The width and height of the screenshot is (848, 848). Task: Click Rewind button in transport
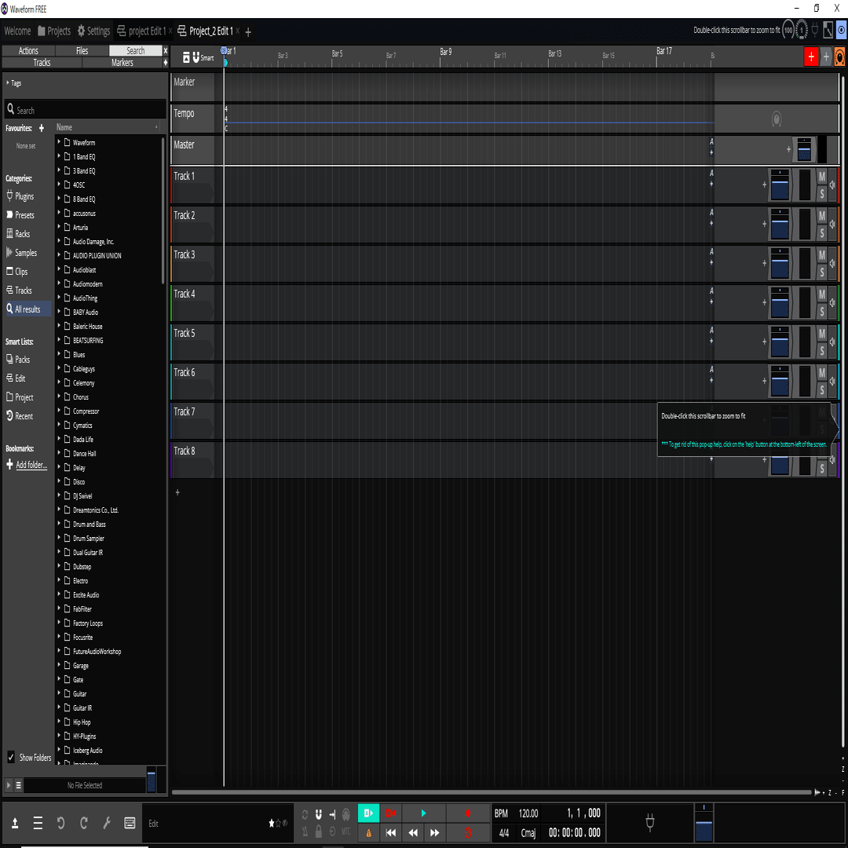click(x=413, y=833)
